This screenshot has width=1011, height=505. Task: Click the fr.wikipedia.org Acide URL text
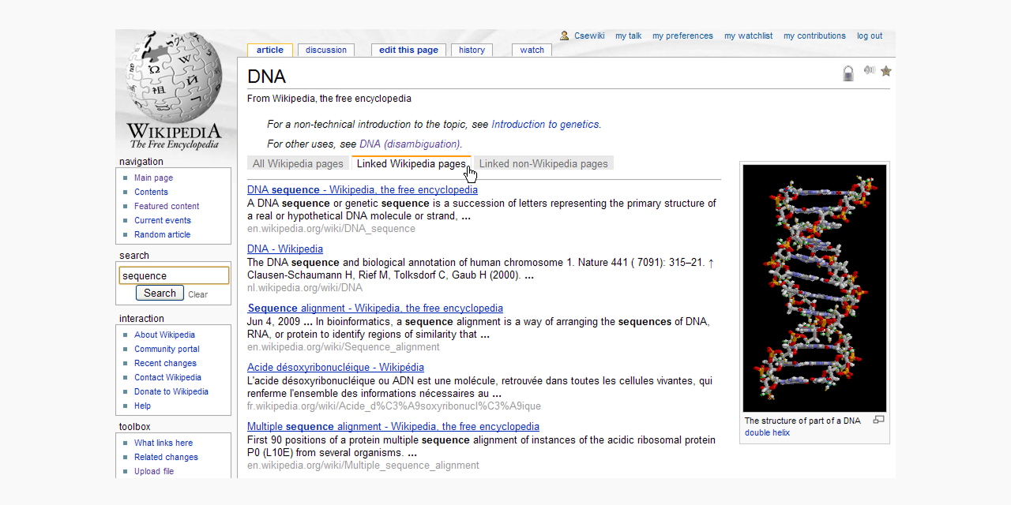click(394, 406)
